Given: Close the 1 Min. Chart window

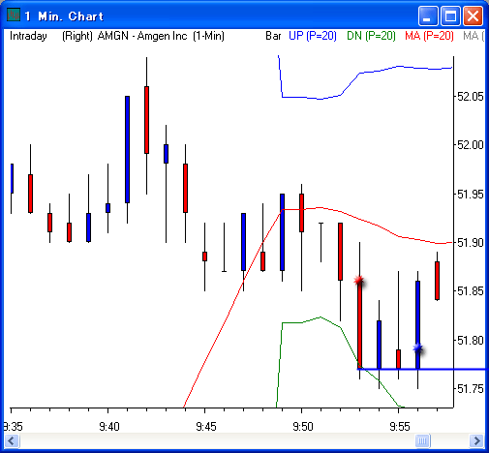Looking at the screenshot, I should pos(473,15).
